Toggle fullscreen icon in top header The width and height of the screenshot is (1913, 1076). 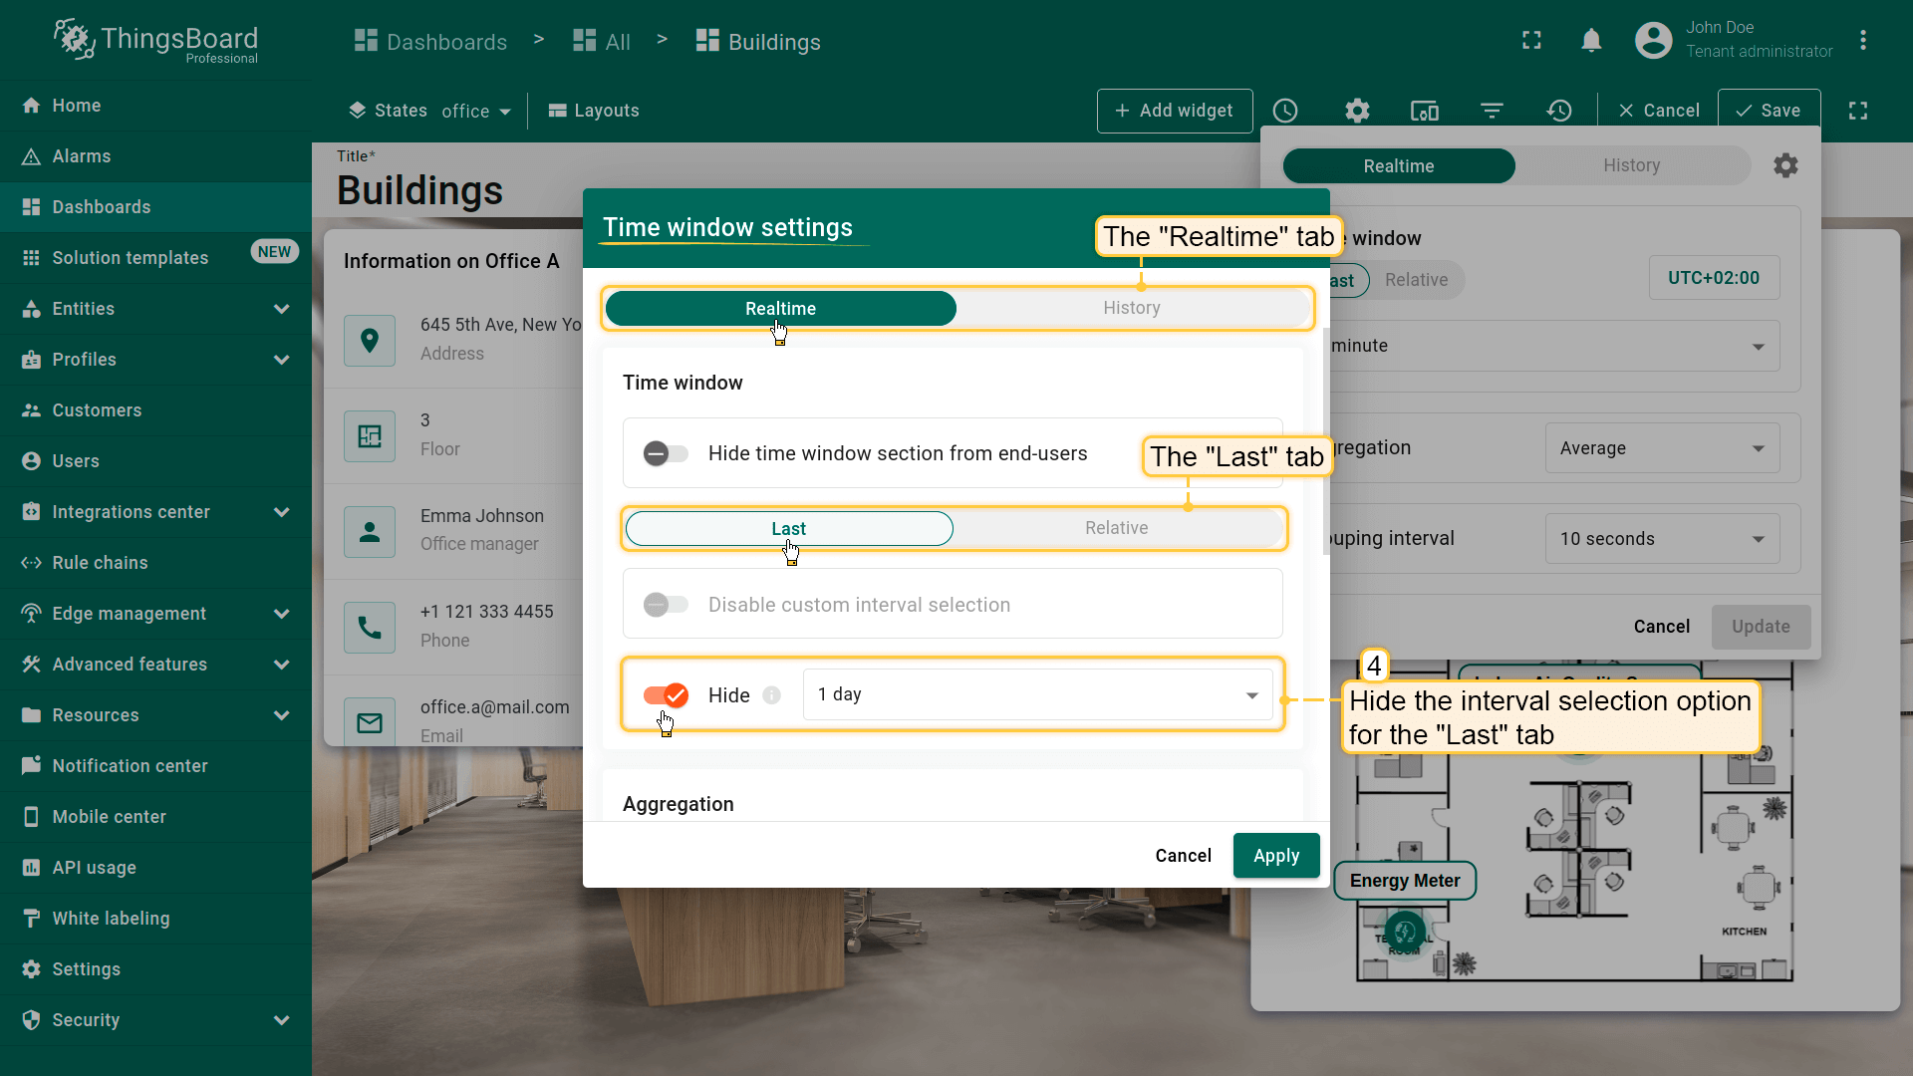tap(1531, 41)
